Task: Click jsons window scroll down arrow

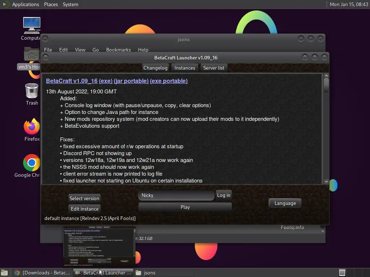Action: point(323,232)
